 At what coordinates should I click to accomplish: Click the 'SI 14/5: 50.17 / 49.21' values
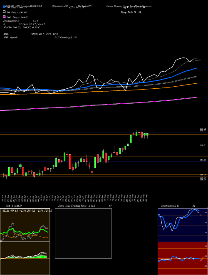pos(31,24)
